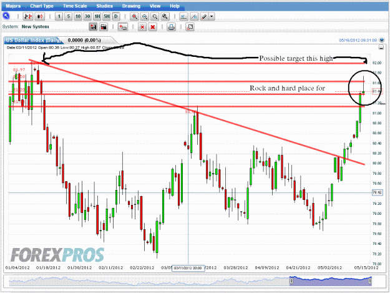Click the add new chart window icon
The width and height of the screenshot is (390, 293).
click(x=123, y=27)
